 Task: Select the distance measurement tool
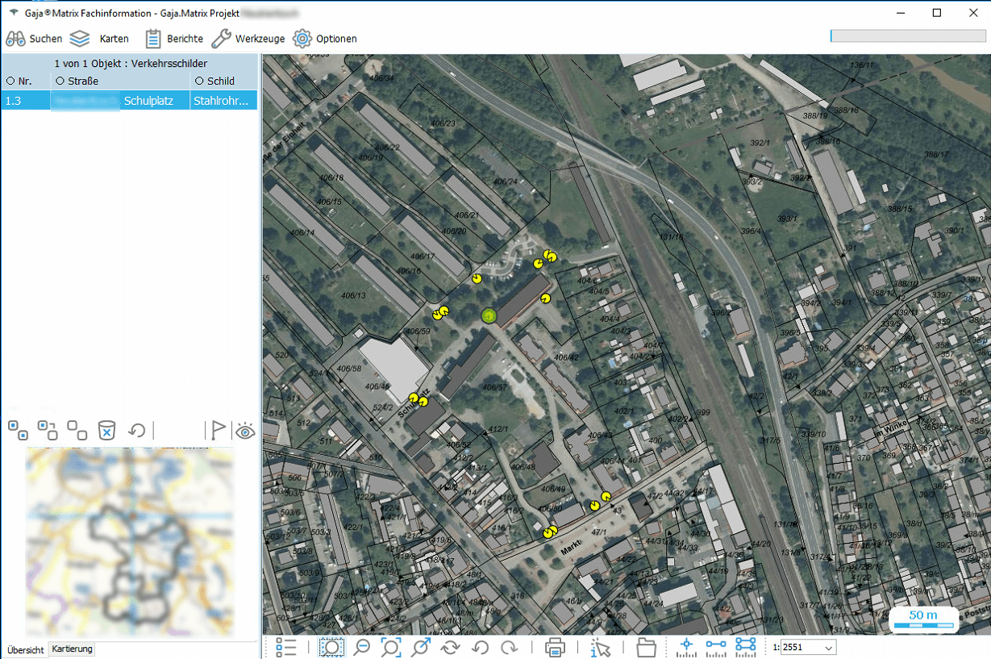tap(716, 647)
